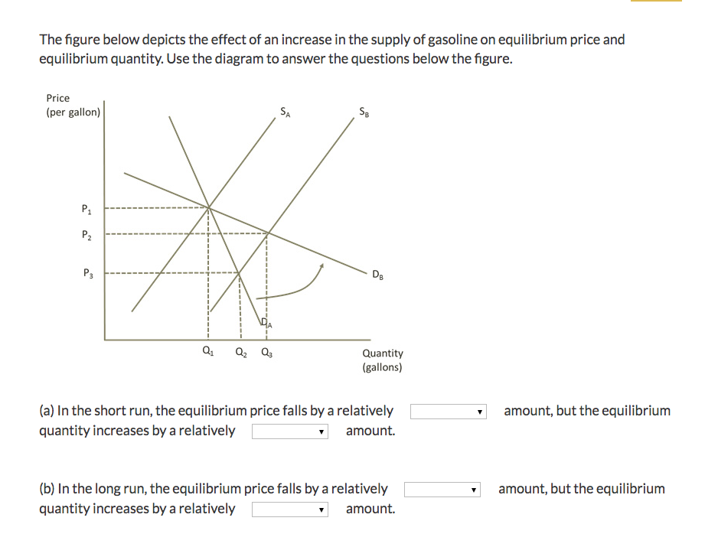Click the Q3 quantity label
718x560 pixels.
266,351
